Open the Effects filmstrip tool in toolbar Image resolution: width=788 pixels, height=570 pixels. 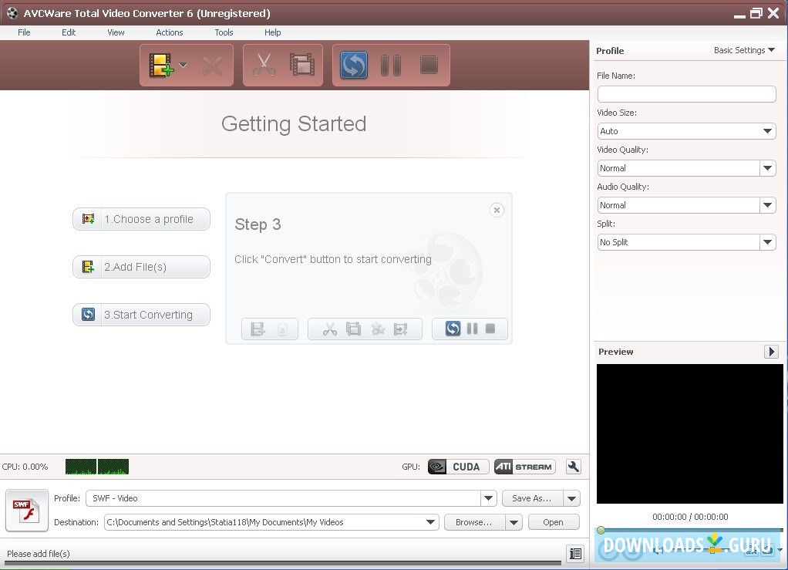302,65
